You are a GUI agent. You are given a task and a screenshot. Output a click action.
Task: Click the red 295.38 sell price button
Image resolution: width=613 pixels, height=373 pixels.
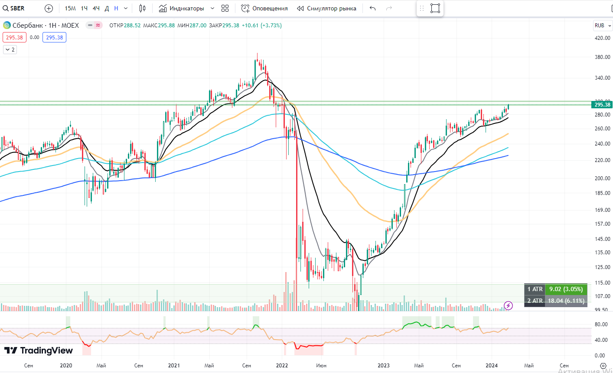15,37
